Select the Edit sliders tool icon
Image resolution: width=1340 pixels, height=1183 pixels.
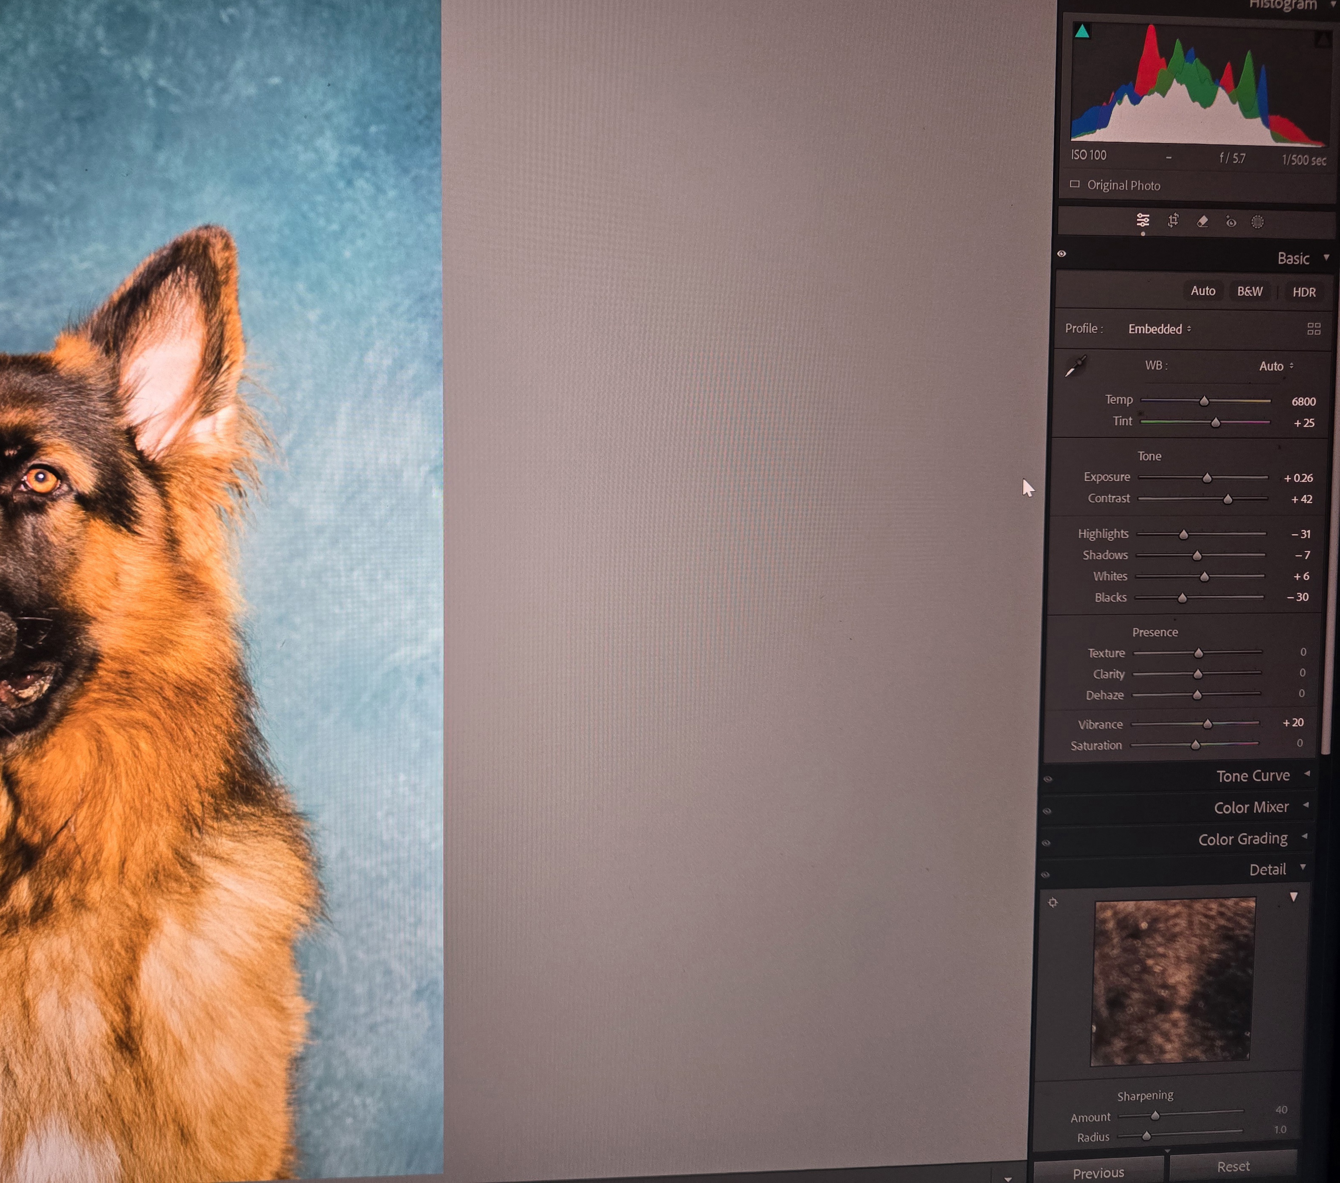tap(1143, 220)
